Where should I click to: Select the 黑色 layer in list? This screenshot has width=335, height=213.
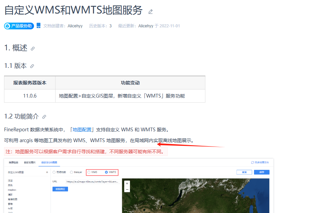point(10,185)
